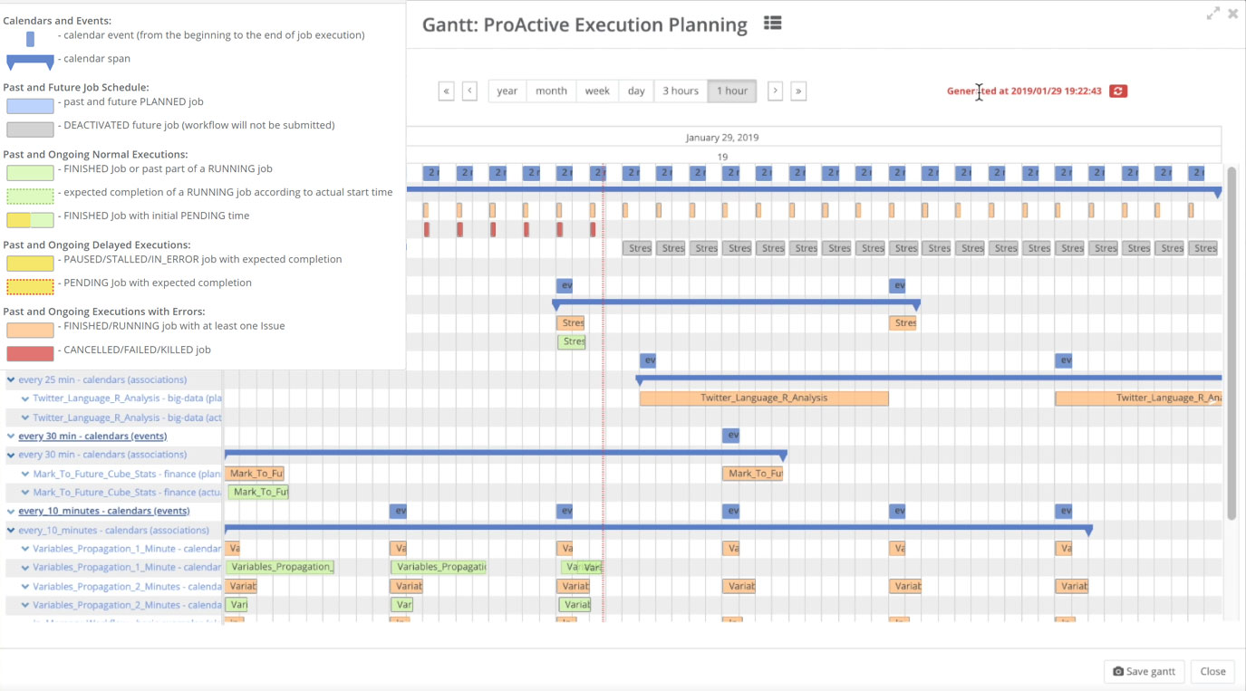Viewport: 1246px width, 691px height.
Task: Open the list view icon beside the Gantt title
Action: (772, 24)
